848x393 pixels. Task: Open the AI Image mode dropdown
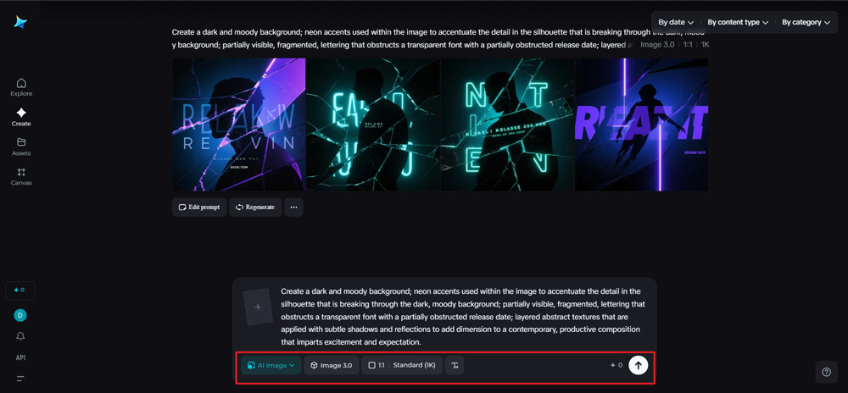(271, 365)
